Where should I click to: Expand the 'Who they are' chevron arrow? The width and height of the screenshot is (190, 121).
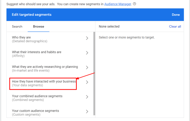point(87,38)
